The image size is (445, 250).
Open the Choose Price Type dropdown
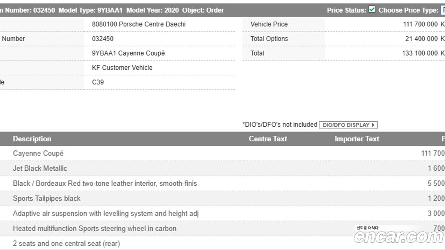click(442, 10)
